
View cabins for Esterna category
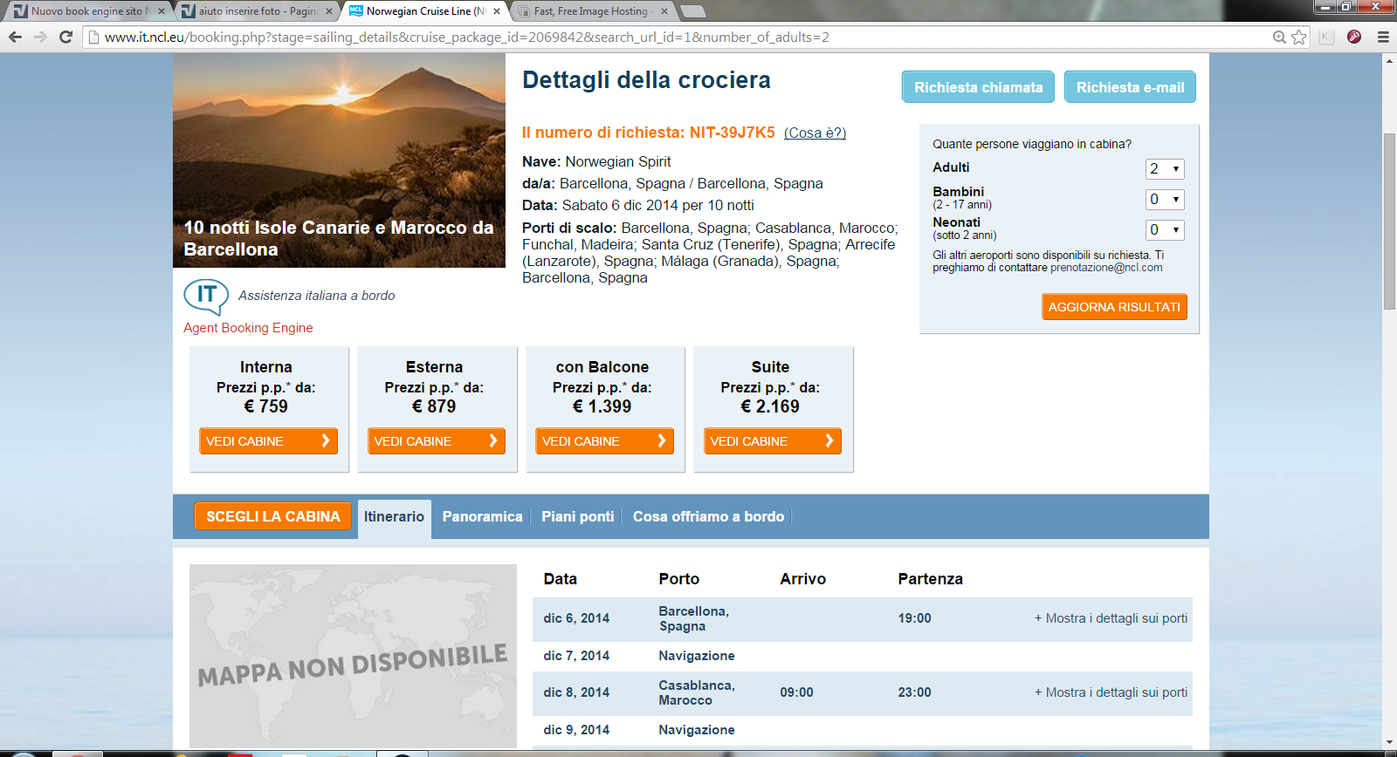(x=437, y=441)
